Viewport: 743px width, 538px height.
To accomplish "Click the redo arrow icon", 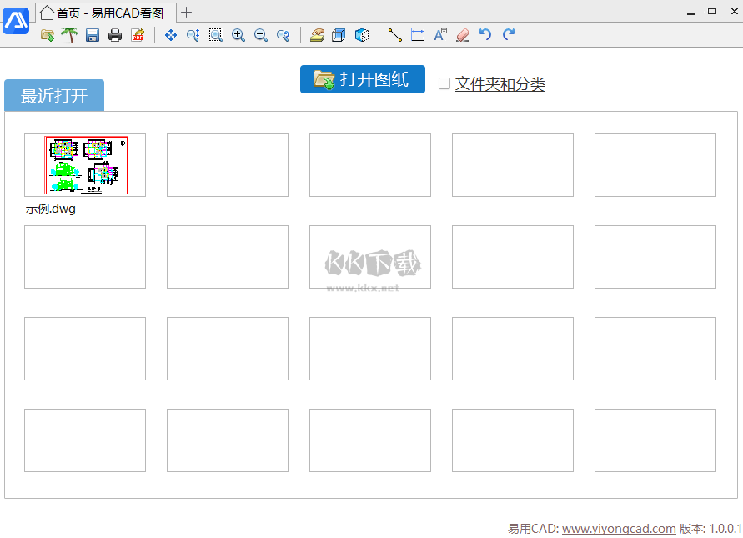I will click(x=509, y=34).
